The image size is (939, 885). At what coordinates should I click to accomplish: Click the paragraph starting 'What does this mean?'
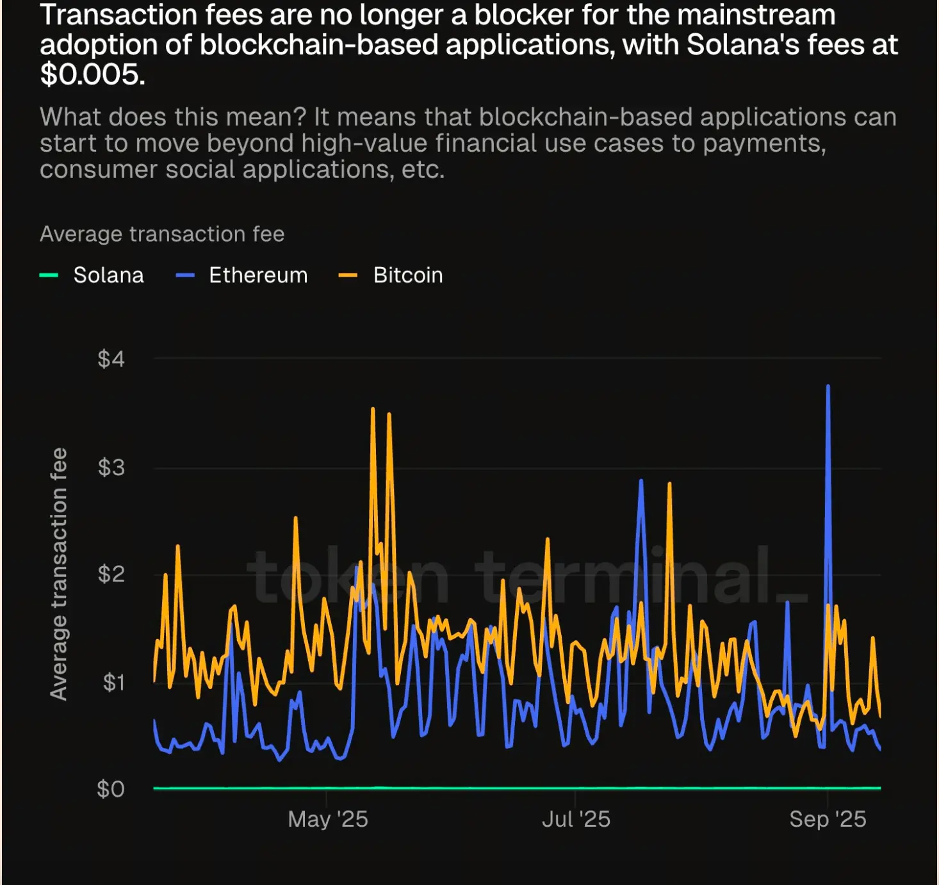468,143
